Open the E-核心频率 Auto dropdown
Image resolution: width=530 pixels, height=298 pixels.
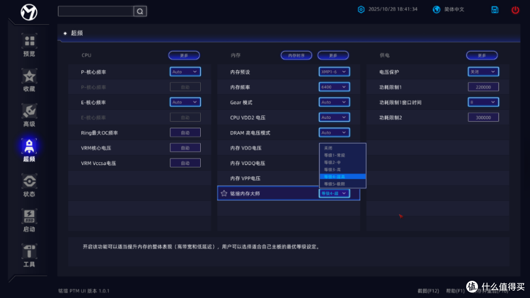185,102
